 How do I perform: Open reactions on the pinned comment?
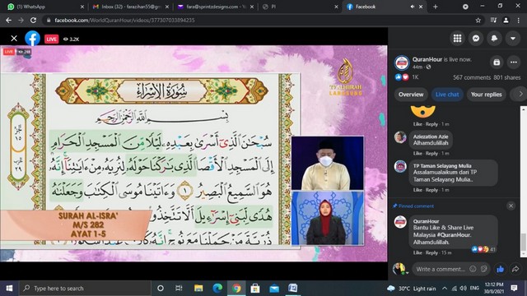[x=483, y=249]
